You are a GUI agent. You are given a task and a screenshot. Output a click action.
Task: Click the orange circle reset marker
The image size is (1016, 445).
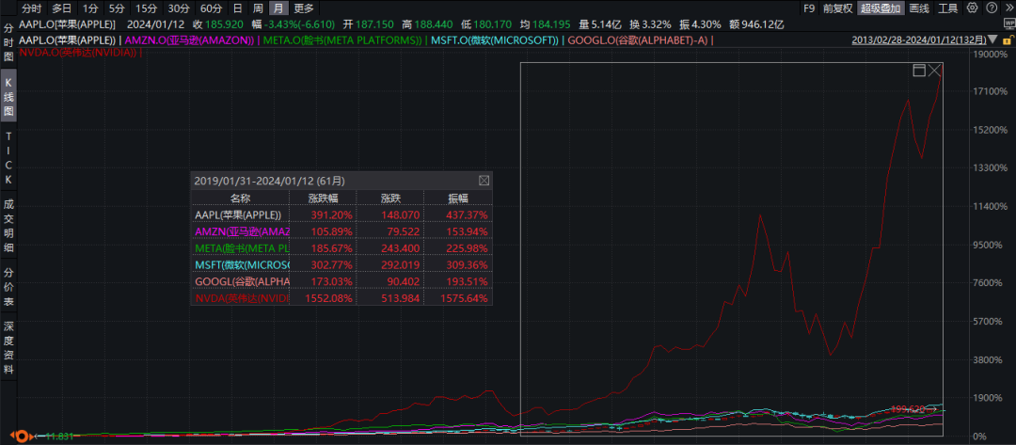[x=21, y=436]
